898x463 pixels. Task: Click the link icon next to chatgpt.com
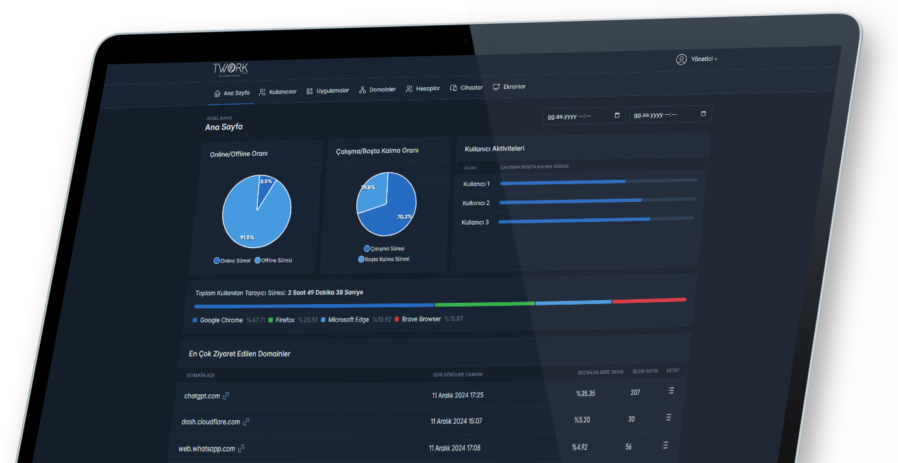[226, 396]
